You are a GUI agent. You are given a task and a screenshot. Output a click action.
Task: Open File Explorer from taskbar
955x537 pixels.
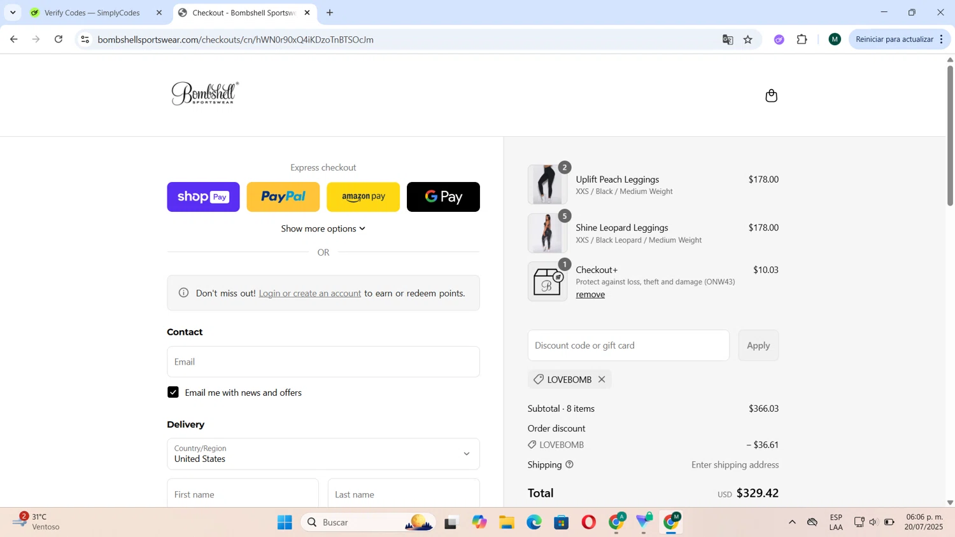click(x=506, y=522)
